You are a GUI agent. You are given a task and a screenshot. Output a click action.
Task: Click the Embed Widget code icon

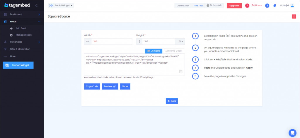[7, 65]
